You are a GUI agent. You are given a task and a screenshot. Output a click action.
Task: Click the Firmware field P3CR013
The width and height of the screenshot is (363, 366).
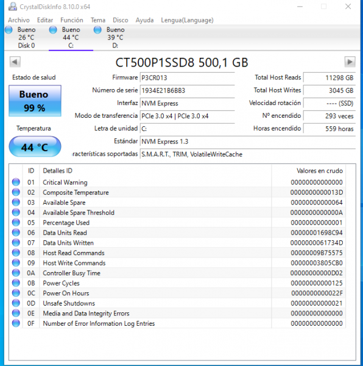click(x=187, y=77)
